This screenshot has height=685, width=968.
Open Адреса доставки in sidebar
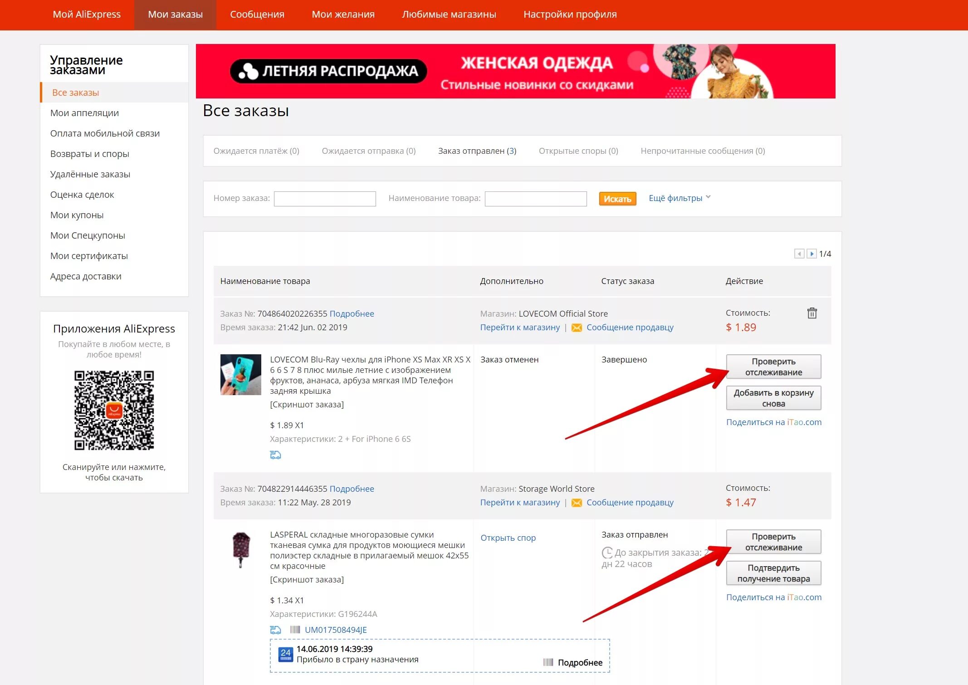click(86, 276)
